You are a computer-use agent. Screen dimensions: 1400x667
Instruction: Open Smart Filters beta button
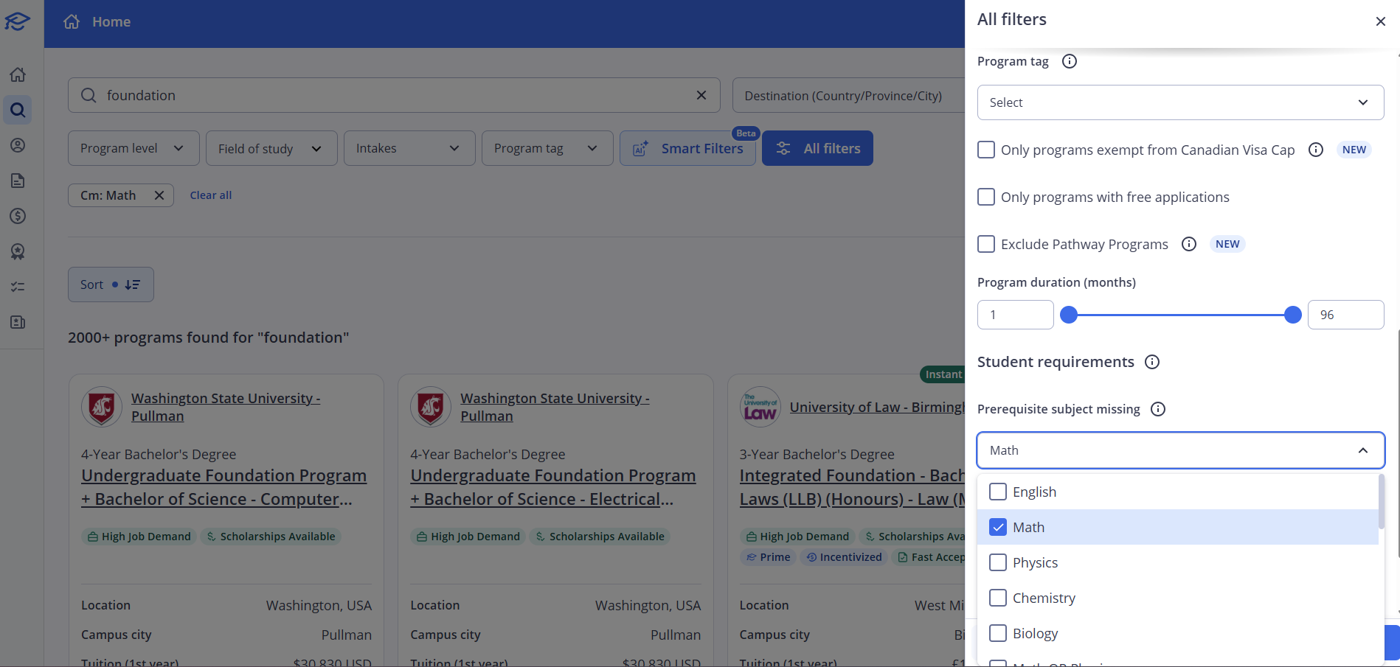(x=687, y=148)
